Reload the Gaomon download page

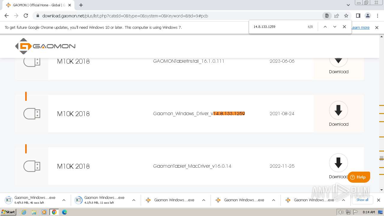click(x=26, y=16)
